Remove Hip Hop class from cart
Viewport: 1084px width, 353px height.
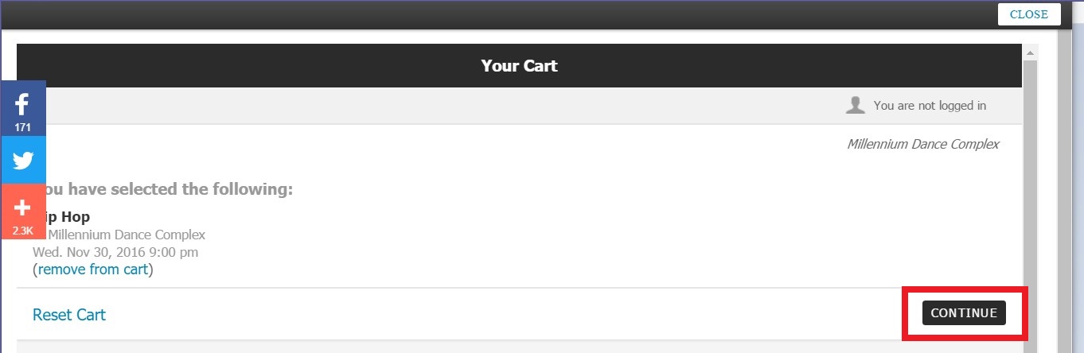point(93,270)
